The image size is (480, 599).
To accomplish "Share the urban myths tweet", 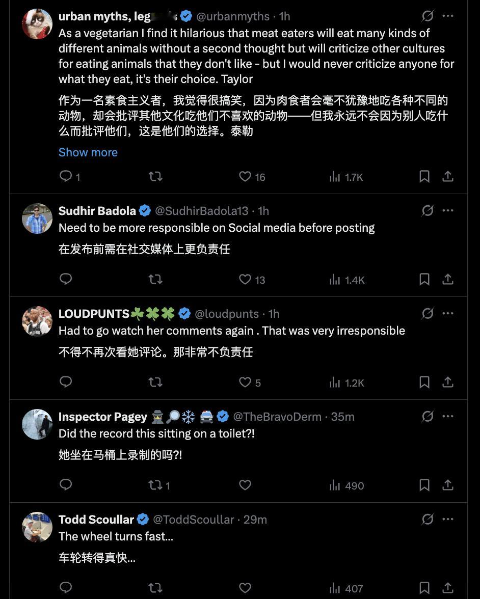I will tap(447, 176).
